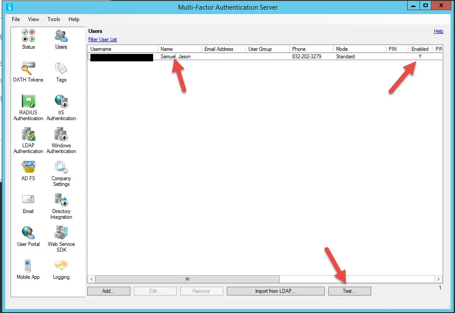Select the Users section icon

click(61, 39)
